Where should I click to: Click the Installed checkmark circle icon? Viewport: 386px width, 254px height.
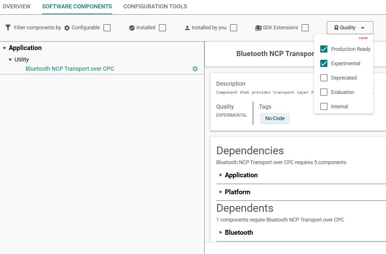[132, 28]
